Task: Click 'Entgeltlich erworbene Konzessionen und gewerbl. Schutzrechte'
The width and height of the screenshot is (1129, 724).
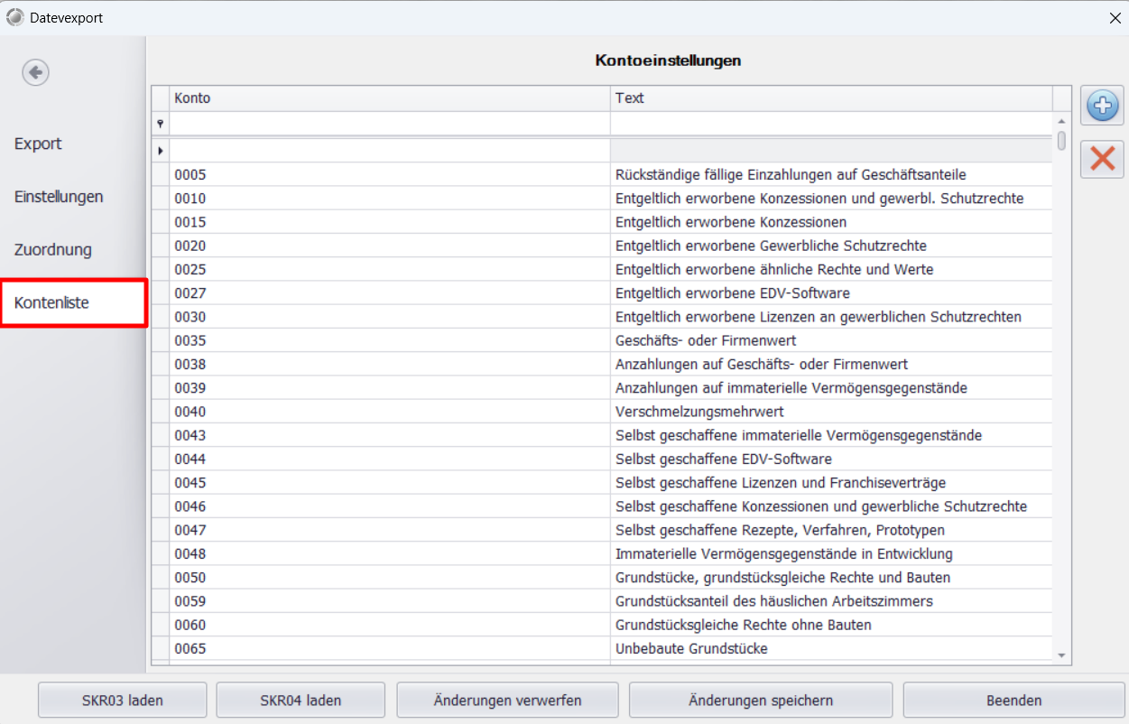Action: tap(819, 199)
